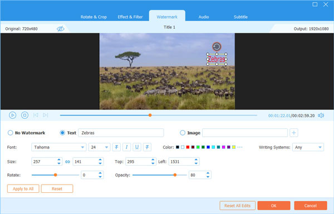The image size is (334, 214).
Task: Expand the font size 24 dropdown
Action: [99, 147]
